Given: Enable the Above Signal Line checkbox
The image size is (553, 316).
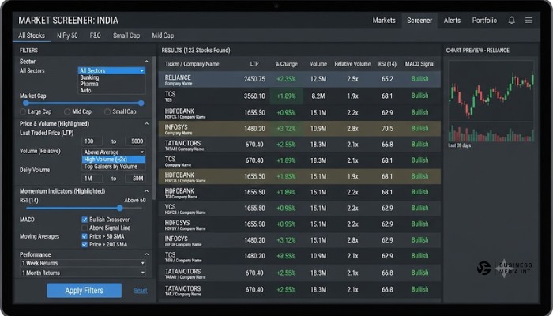Looking at the screenshot, I should (85, 228).
